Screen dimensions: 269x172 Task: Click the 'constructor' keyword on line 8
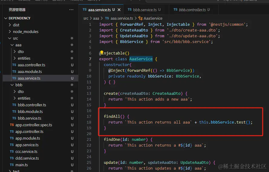point(116,64)
